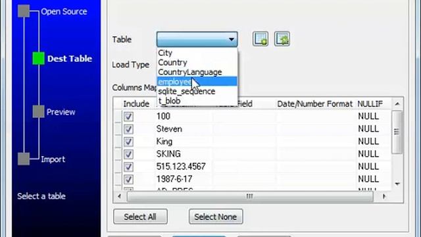
Task: Select the employees table entry
Action: pos(197,82)
